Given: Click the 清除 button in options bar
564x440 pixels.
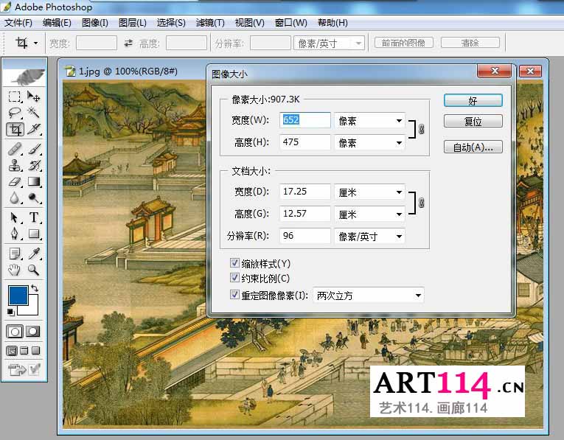Looking at the screenshot, I should pos(470,43).
